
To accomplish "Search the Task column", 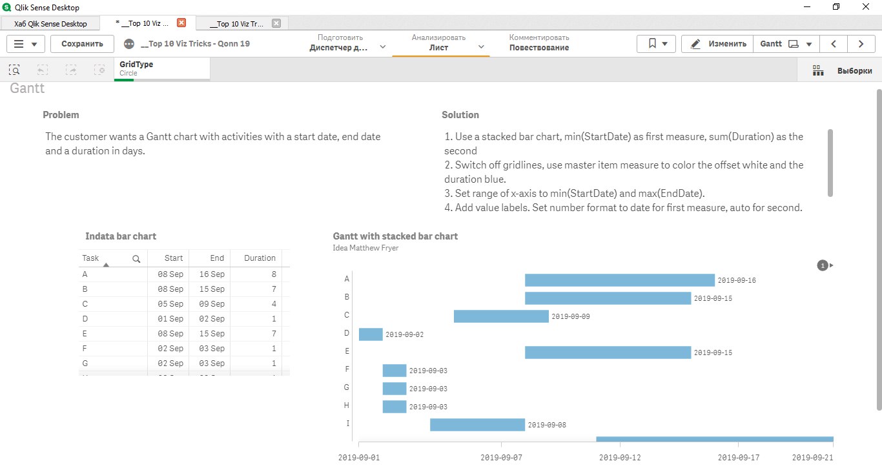I will tap(136, 258).
